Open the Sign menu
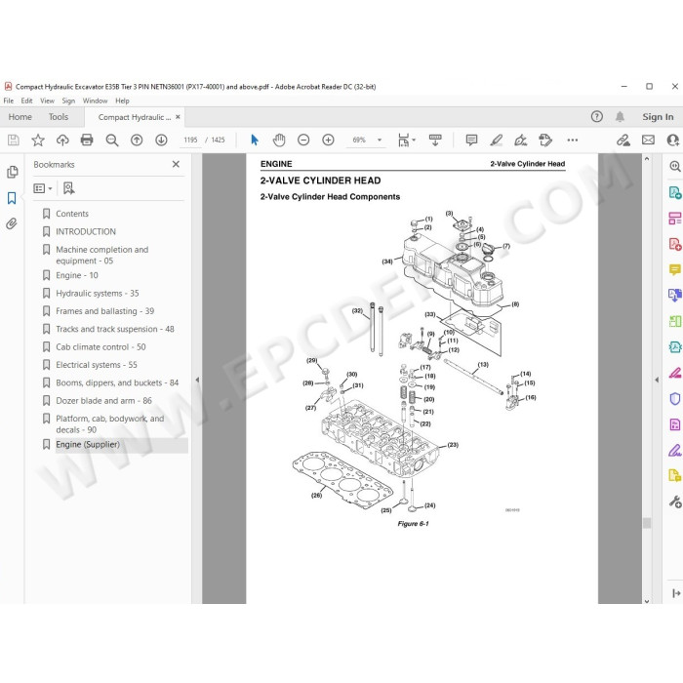This screenshot has width=683, height=683. (x=68, y=100)
